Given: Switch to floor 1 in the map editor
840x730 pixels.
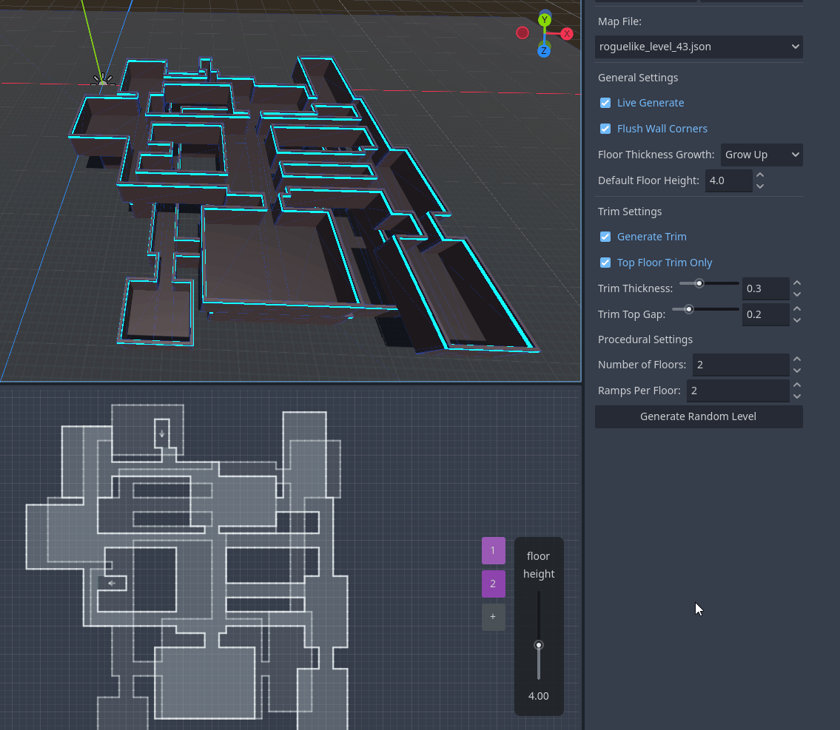Looking at the screenshot, I should click(493, 550).
